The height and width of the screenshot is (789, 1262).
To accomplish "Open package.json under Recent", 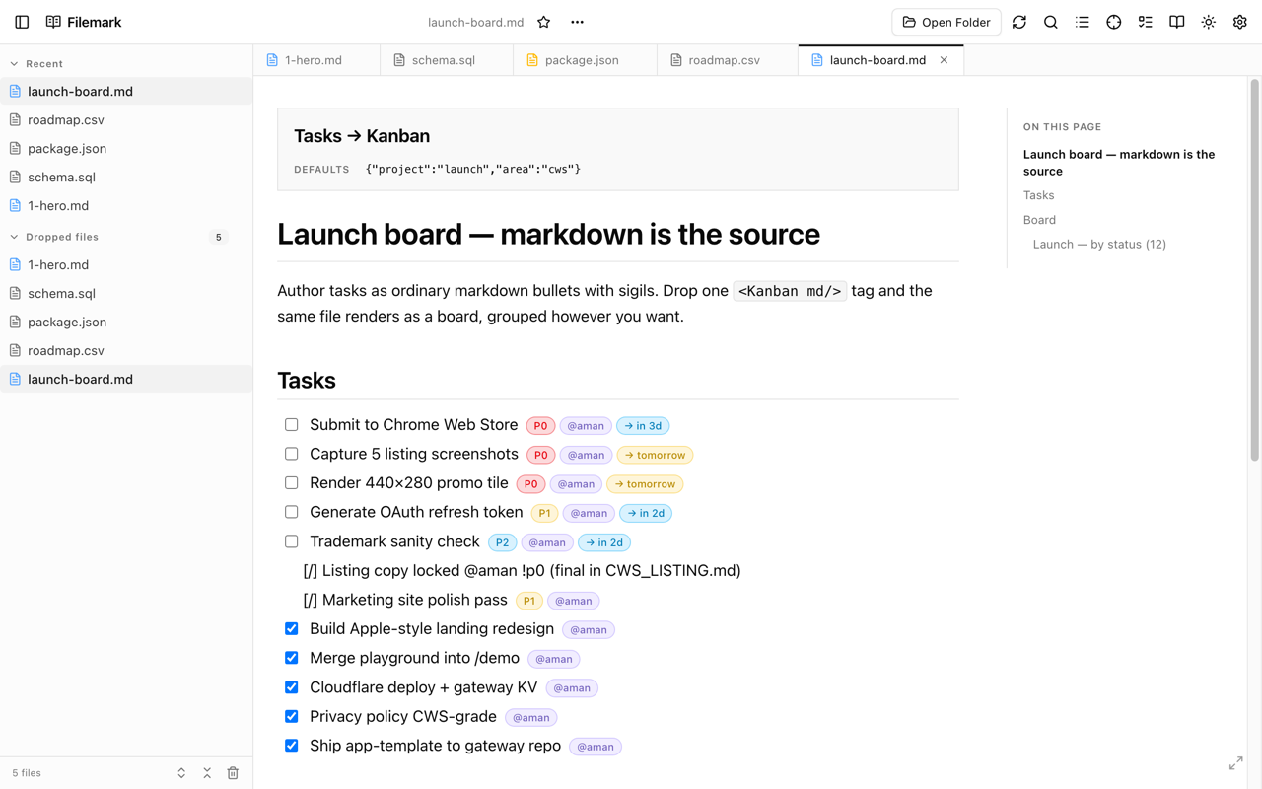I will tap(126, 148).
